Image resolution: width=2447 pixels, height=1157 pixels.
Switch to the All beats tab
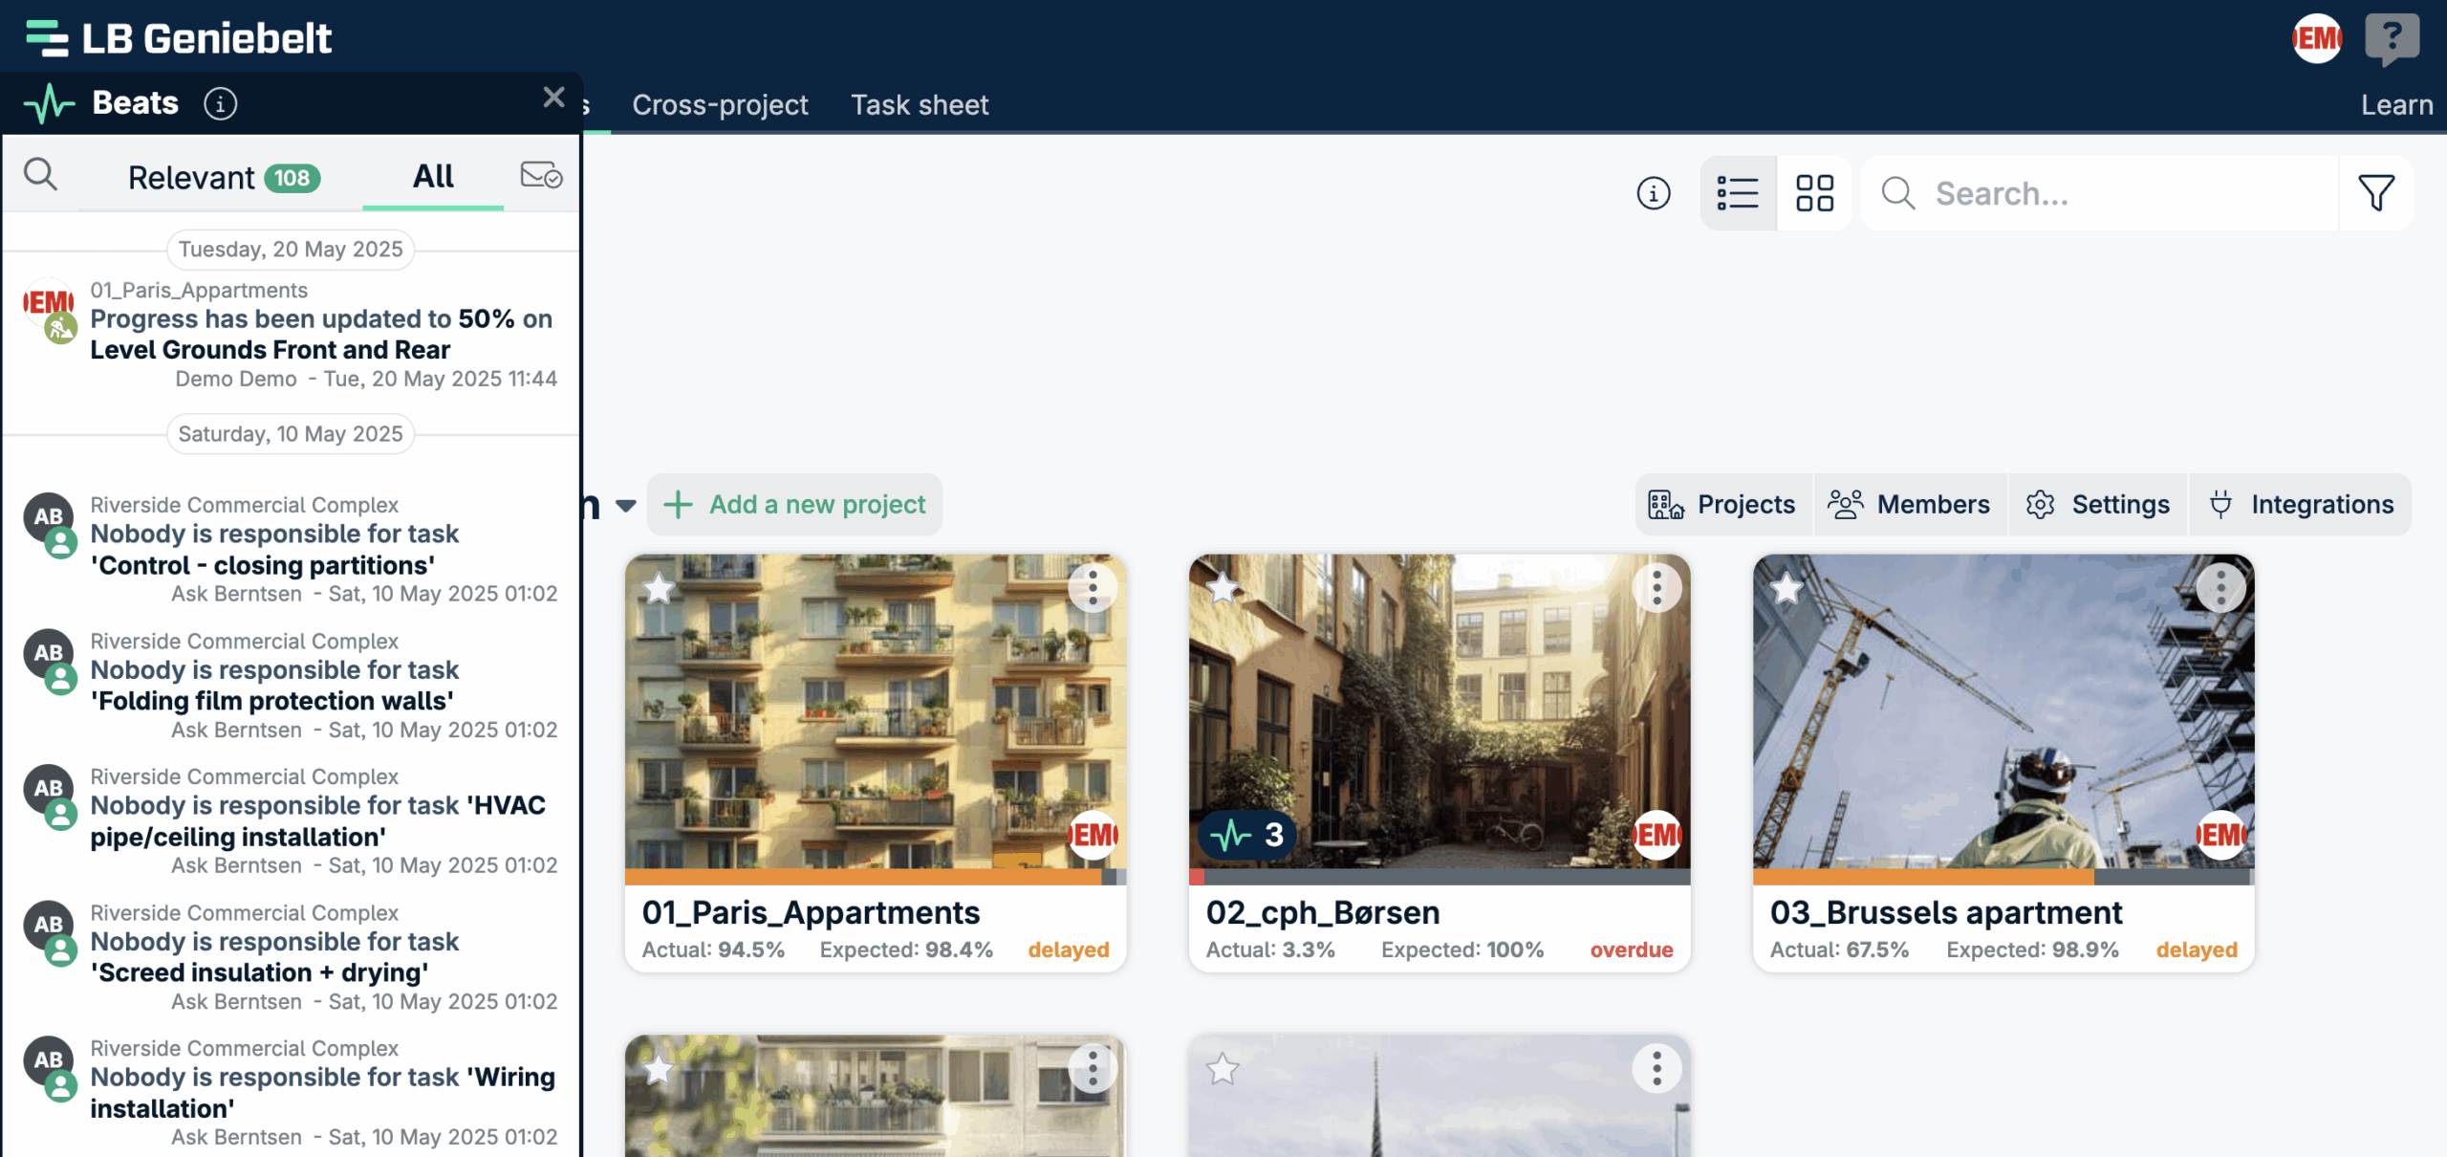[x=433, y=176]
